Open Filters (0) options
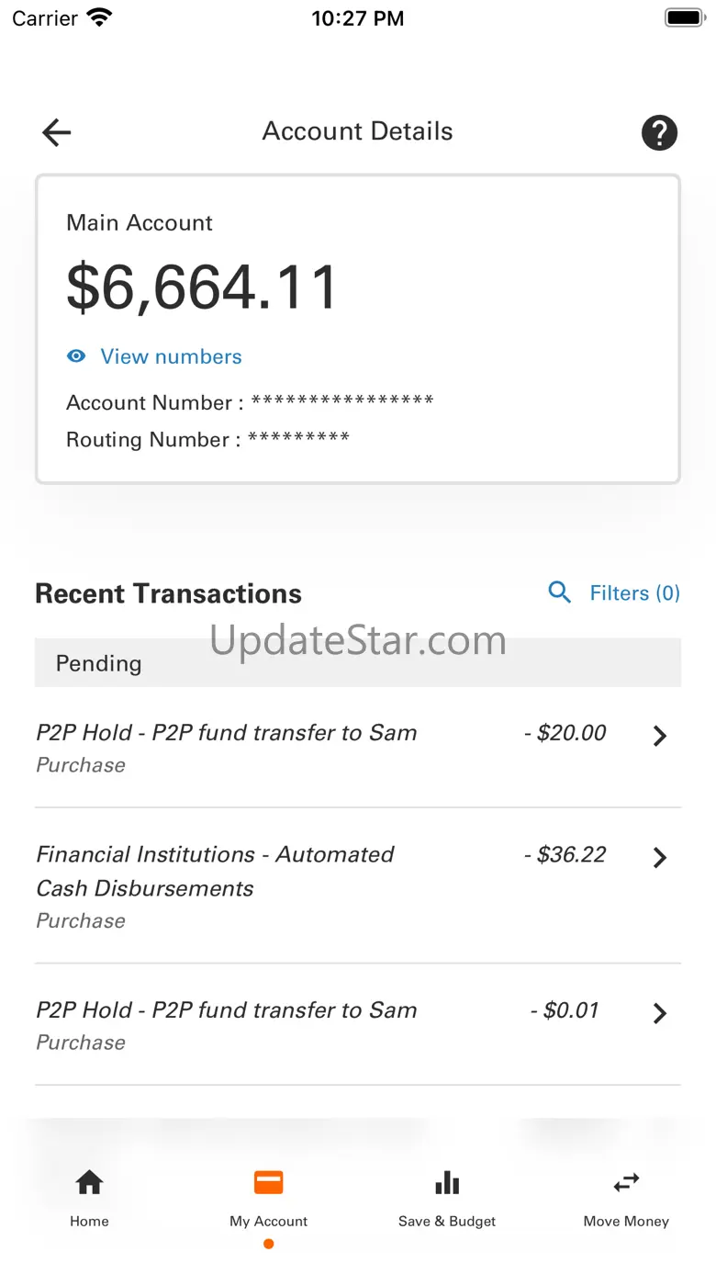This screenshot has height=1274, width=716. 634,593
